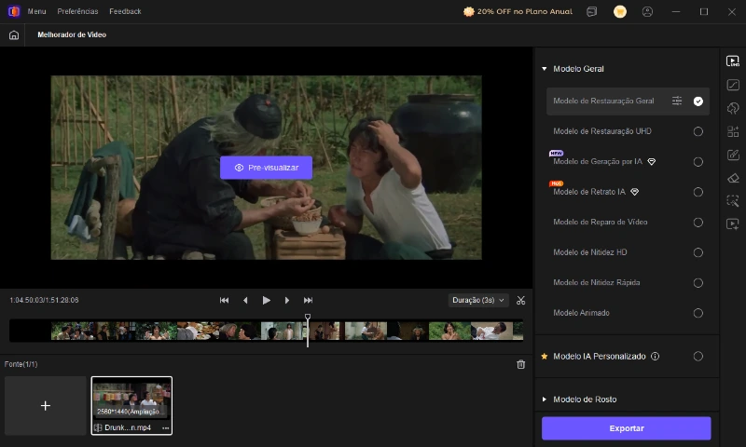Select Modelo de Nitidez Rápida radio
Viewport: 746px width, 447px height.
pyautogui.click(x=698, y=283)
